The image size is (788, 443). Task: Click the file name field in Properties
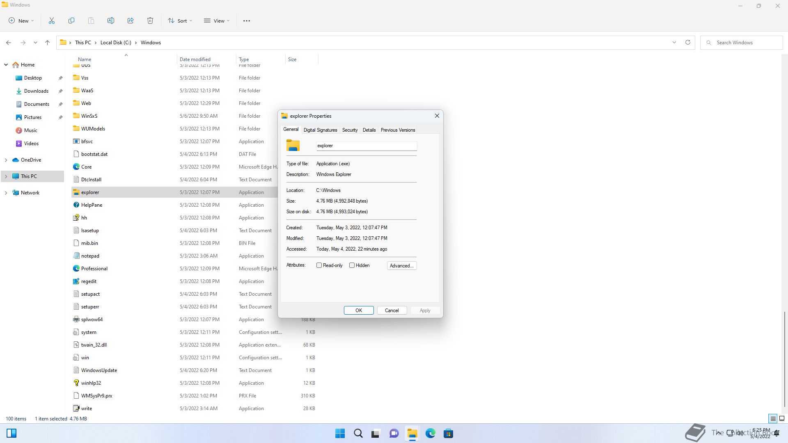(x=367, y=146)
